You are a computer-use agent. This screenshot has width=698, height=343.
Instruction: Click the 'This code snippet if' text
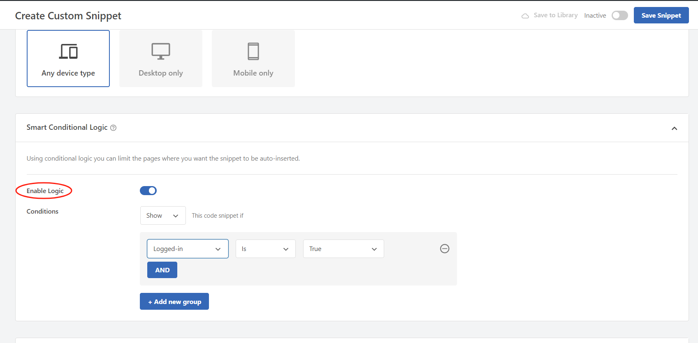tap(218, 216)
